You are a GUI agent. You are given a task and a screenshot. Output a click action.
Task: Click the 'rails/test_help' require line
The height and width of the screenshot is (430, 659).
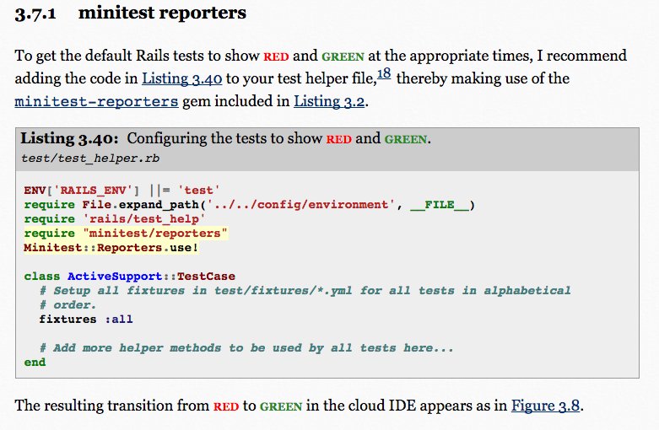coord(115,218)
